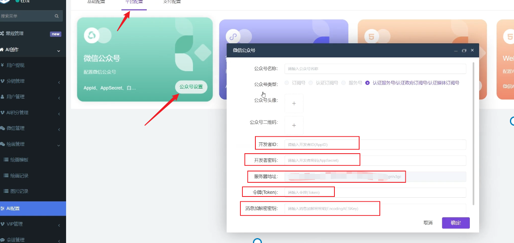Click the 搜索菜单 search field
The height and width of the screenshot is (243, 514).
(31, 16)
